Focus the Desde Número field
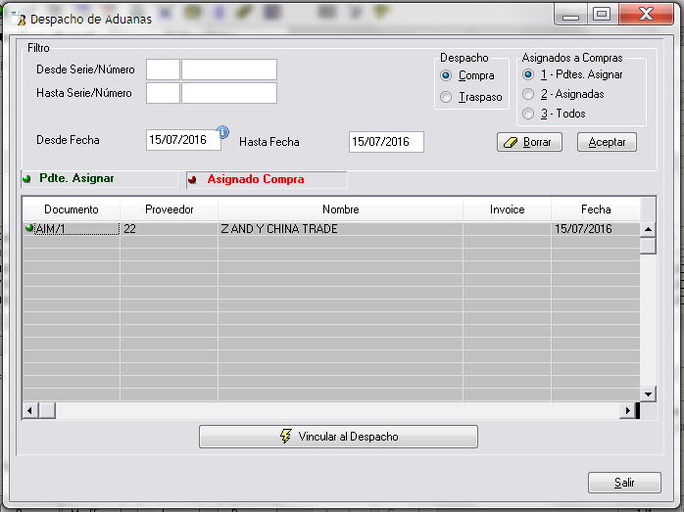Viewport: 684px width, 512px height. pyautogui.click(x=229, y=70)
